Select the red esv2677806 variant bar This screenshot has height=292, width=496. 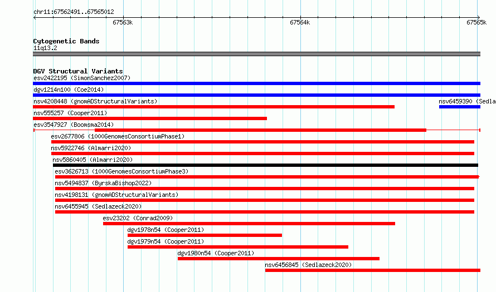point(263,142)
